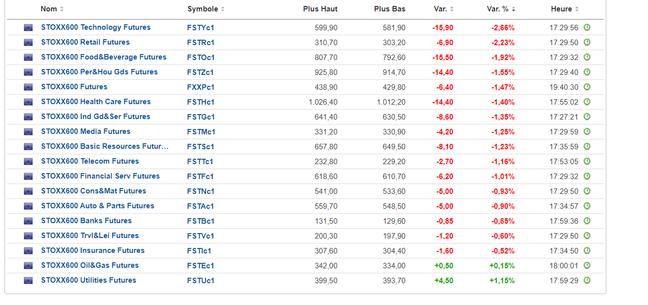Click the clock icon beside Utilities Futures time
Screen dimensions: 648x305
click(x=587, y=280)
